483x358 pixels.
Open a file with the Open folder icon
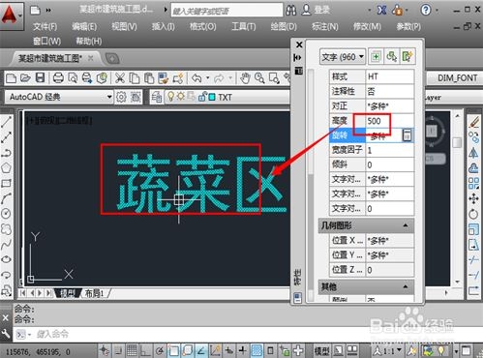25,78
